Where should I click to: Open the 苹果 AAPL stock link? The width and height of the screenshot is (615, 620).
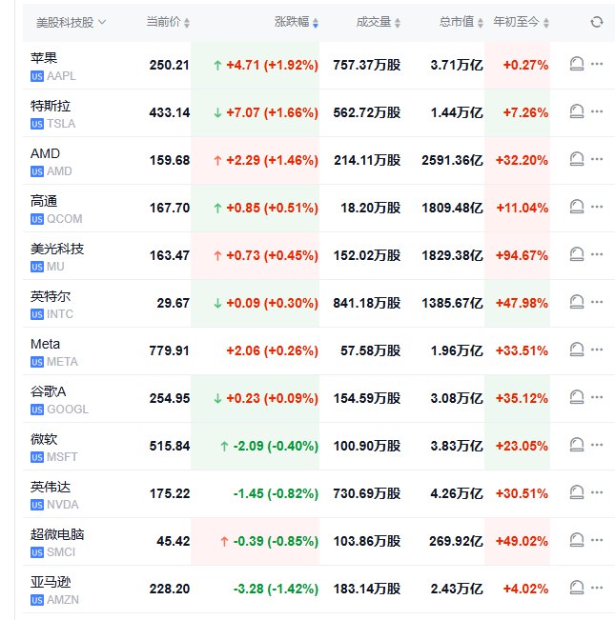click(x=45, y=58)
